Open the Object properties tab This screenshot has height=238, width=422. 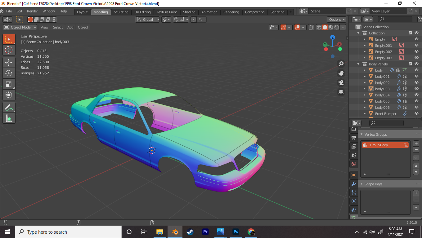click(x=354, y=175)
